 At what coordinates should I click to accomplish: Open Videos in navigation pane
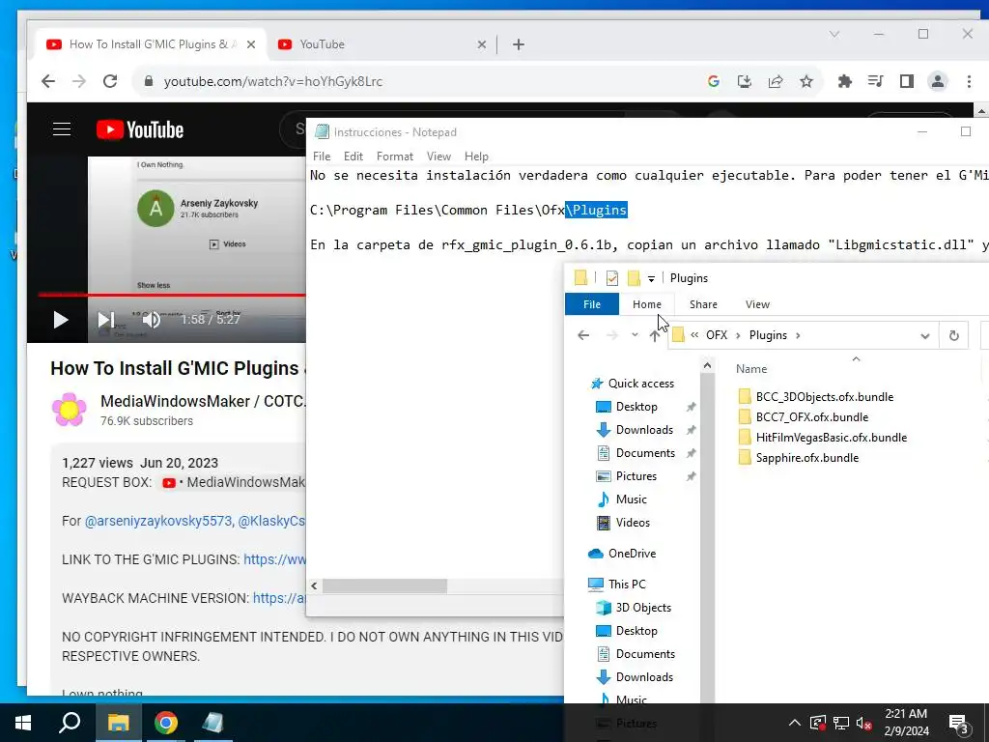633,523
